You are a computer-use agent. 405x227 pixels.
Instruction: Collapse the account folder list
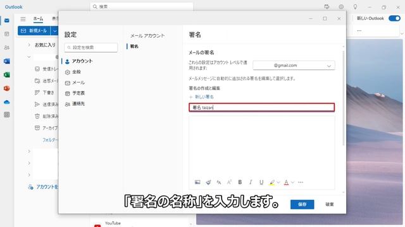point(29,57)
